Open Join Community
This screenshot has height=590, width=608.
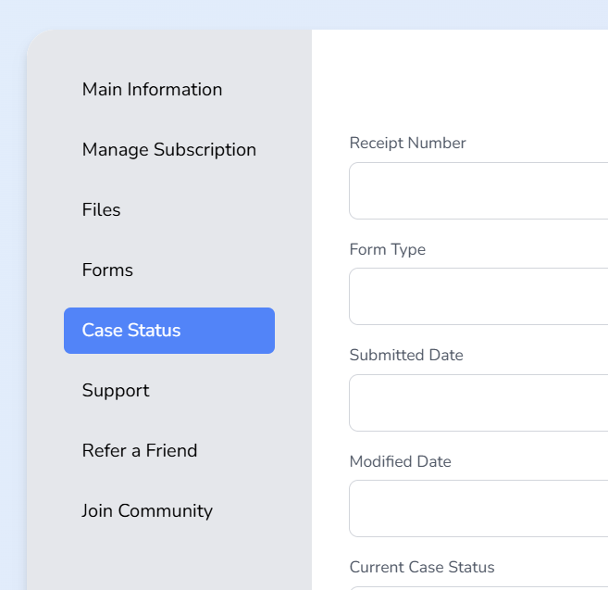147,511
